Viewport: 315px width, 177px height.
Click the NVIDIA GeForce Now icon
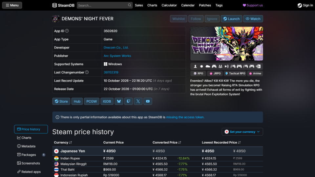pos(258,66)
